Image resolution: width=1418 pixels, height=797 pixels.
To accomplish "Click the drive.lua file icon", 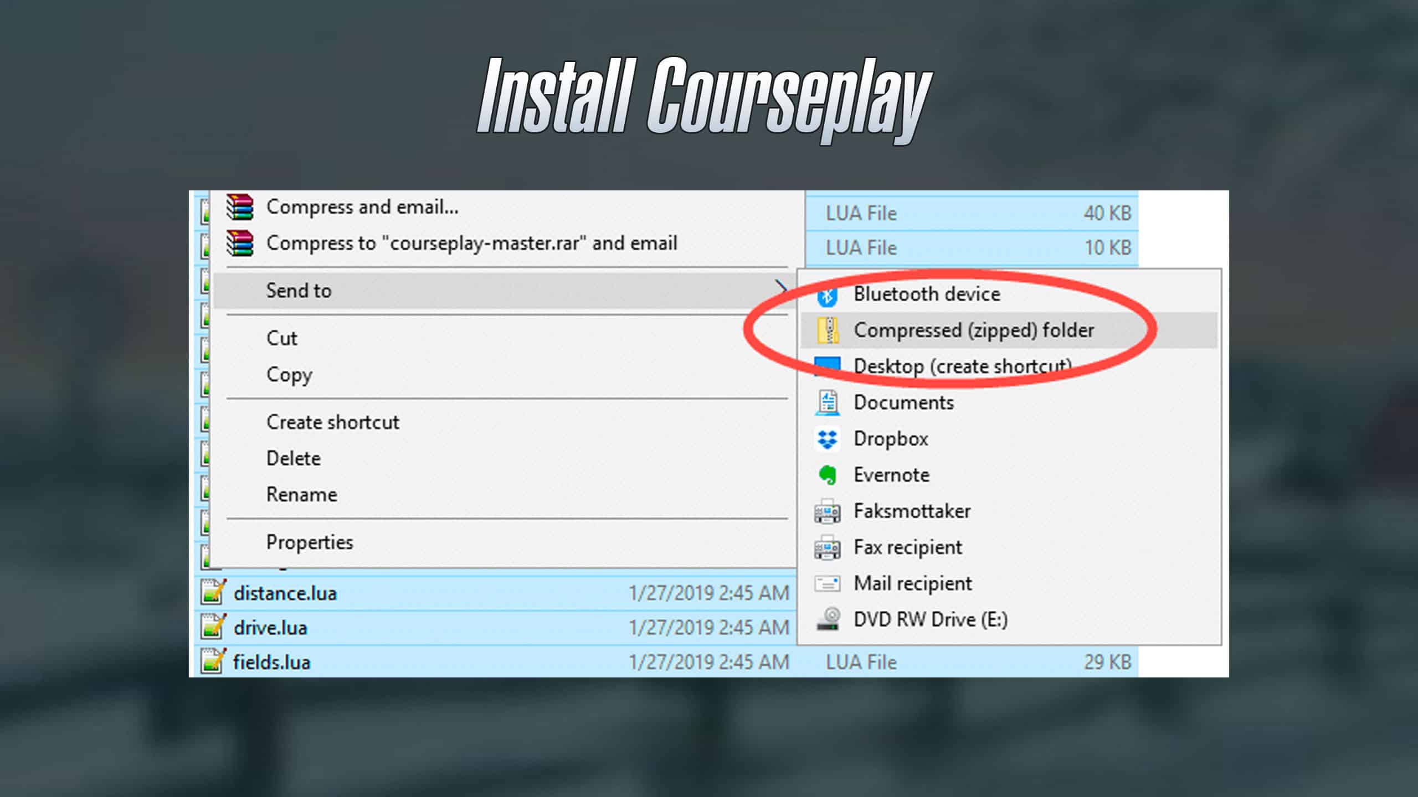I will tap(213, 627).
